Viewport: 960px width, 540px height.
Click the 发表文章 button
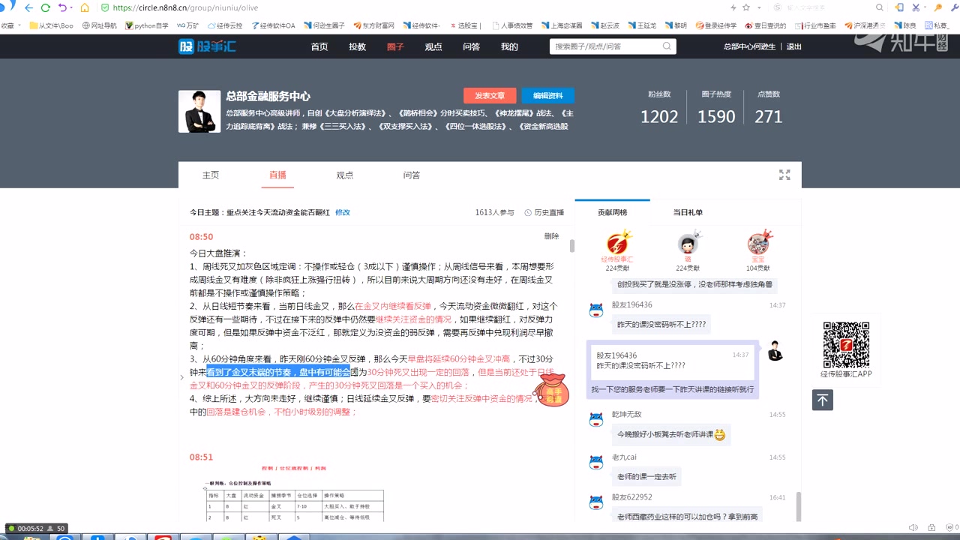click(490, 95)
